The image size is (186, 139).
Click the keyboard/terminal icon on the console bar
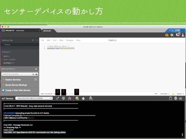coord(180,98)
